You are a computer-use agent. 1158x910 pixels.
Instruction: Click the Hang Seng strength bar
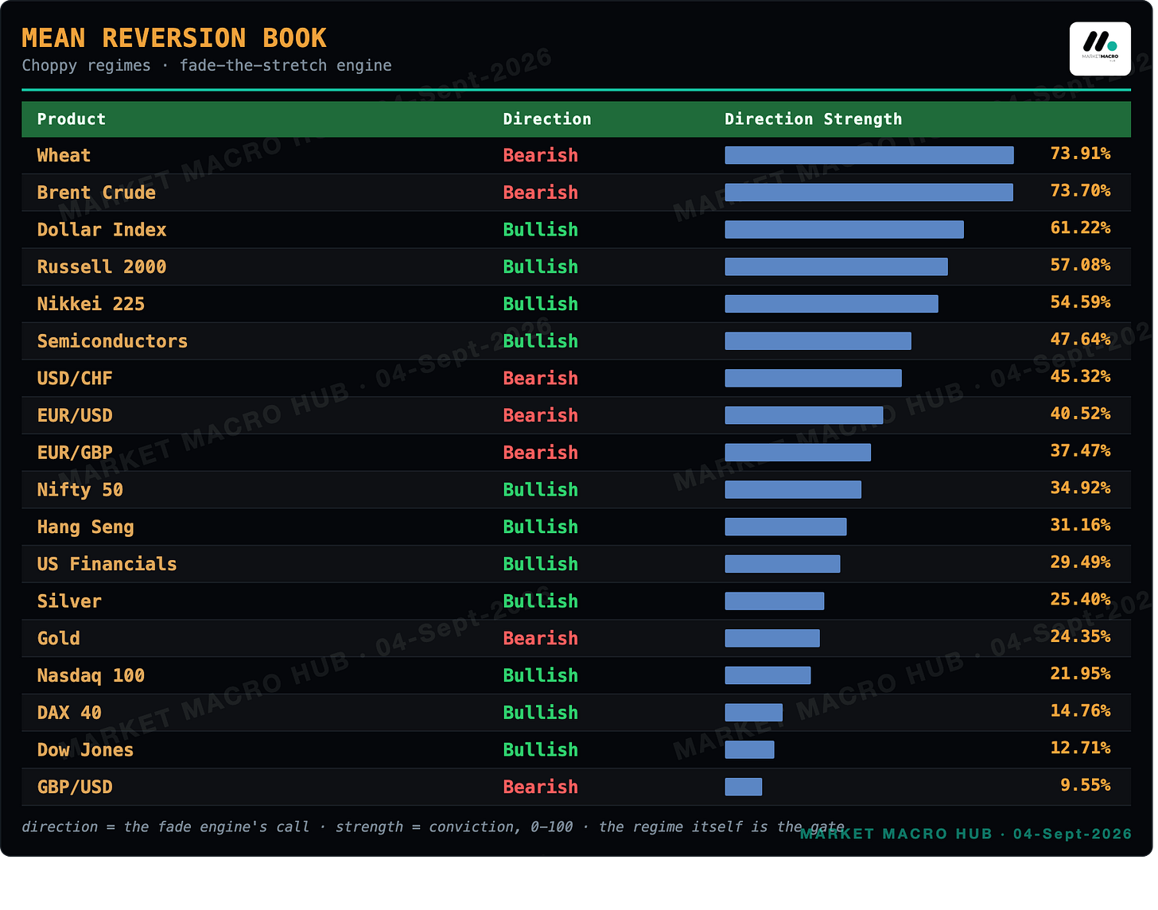786,527
